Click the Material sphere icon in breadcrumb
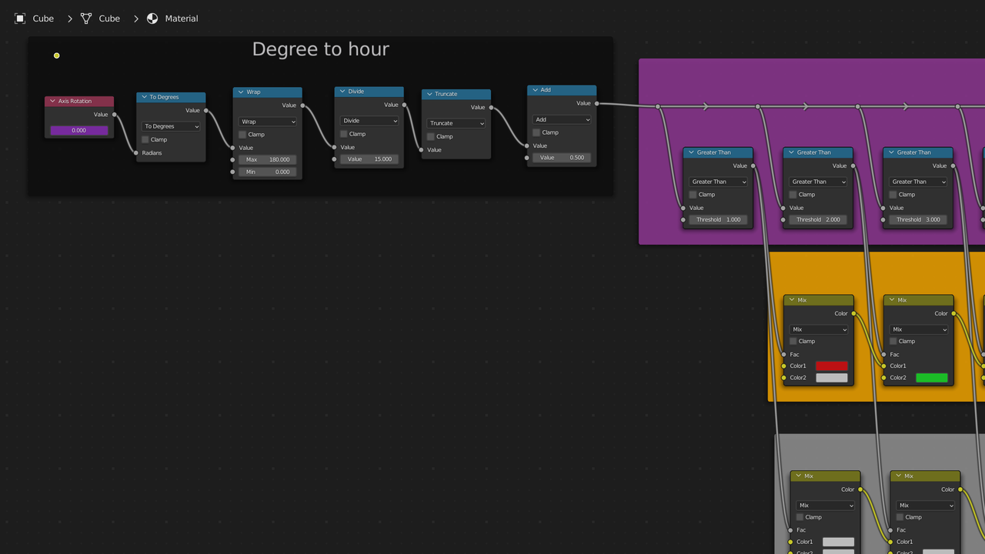 pos(152,18)
